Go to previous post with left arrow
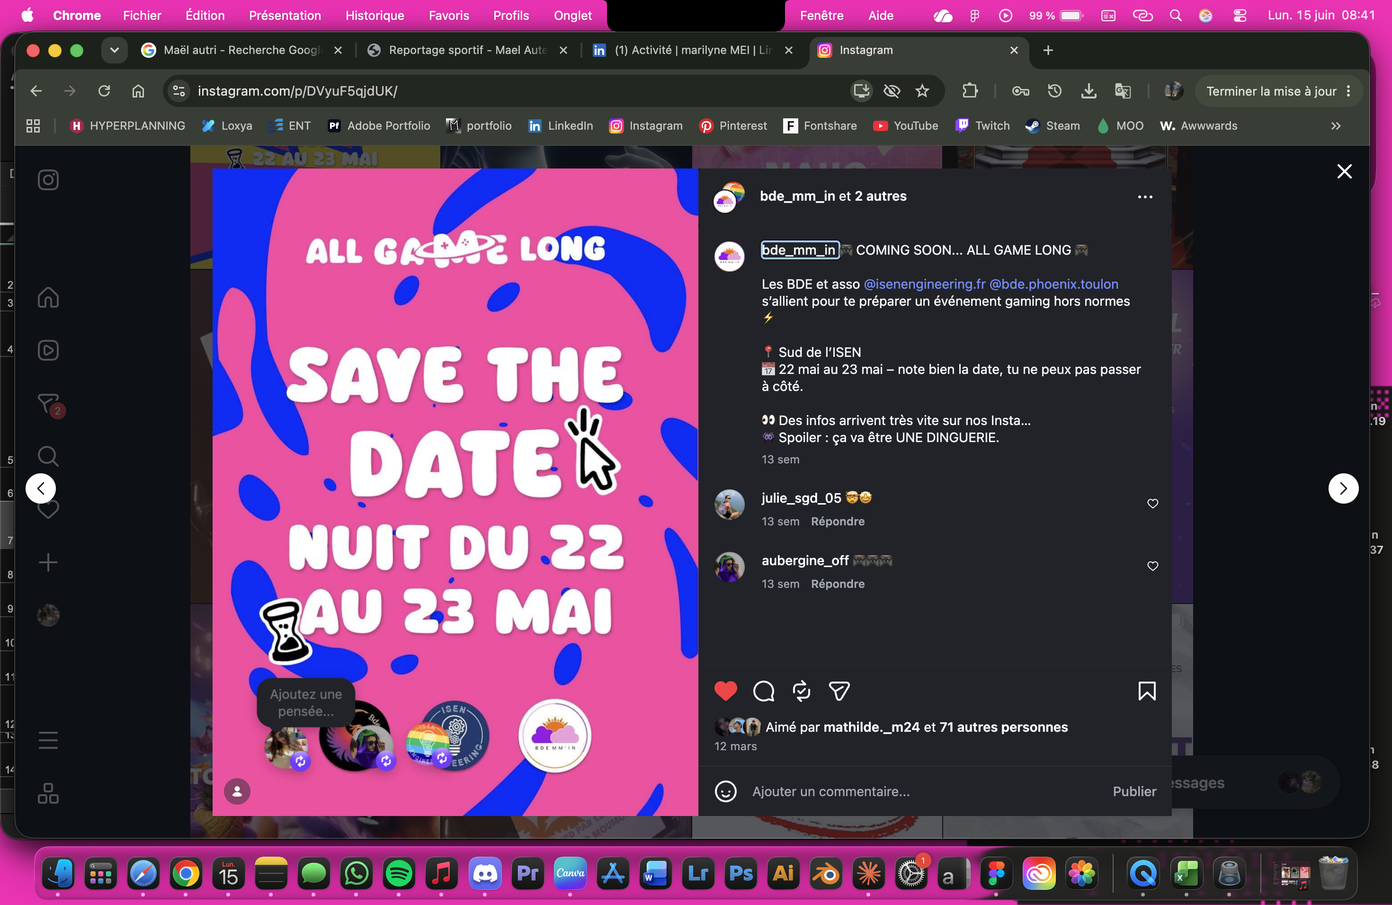This screenshot has width=1392, height=905. (x=41, y=488)
